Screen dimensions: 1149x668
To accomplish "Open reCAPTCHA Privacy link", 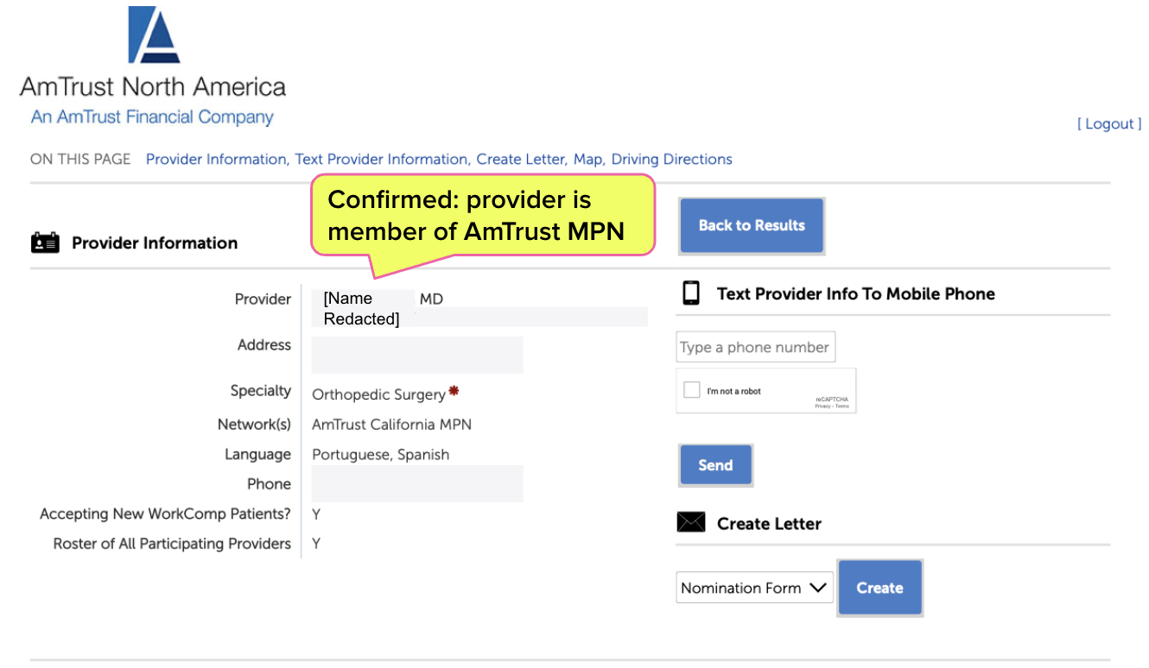I will [x=822, y=406].
